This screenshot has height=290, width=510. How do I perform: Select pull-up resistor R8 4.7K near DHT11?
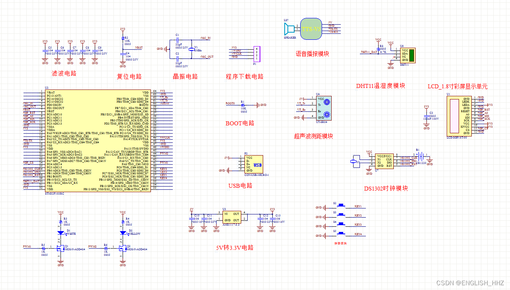pos(378,49)
